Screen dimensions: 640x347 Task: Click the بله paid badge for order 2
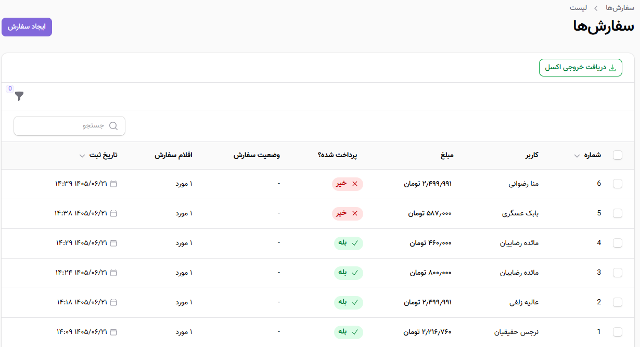click(x=349, y=302)
